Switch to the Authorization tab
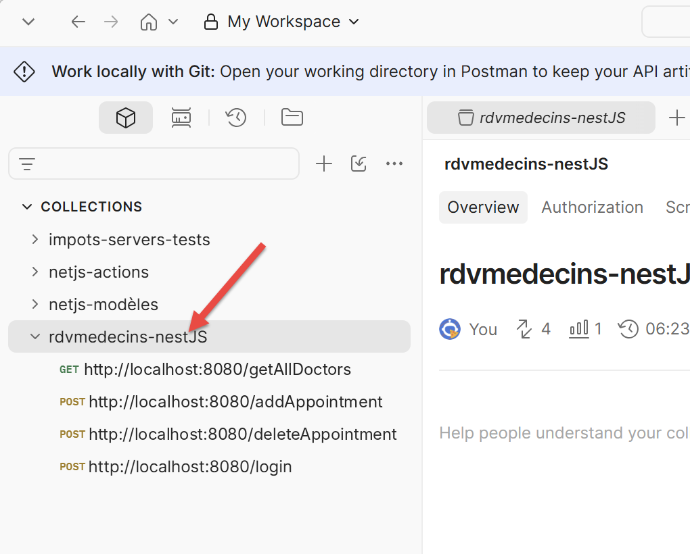This screenshot has width=690, height=554. [593, 207]
